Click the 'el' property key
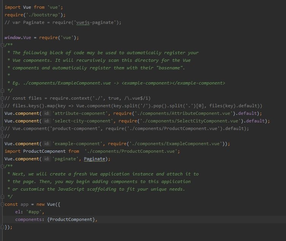 click(18, 212)
